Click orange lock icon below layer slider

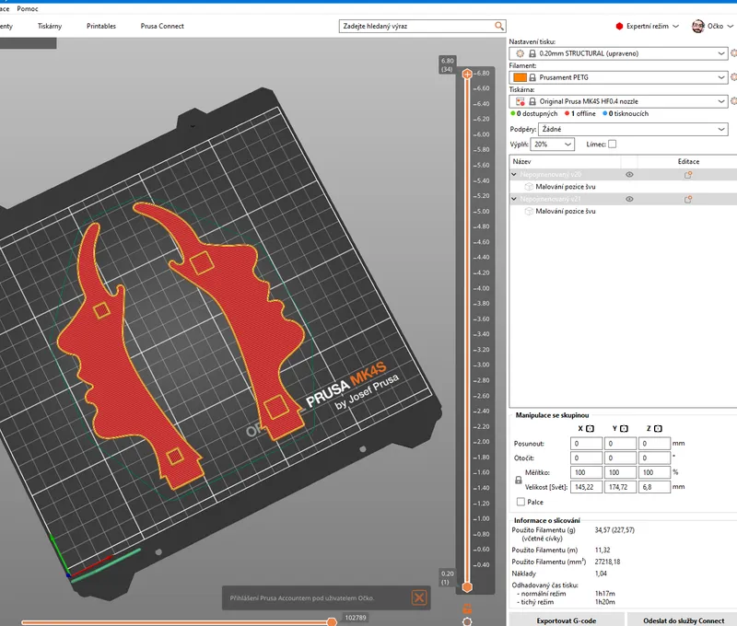pos(467,609)
